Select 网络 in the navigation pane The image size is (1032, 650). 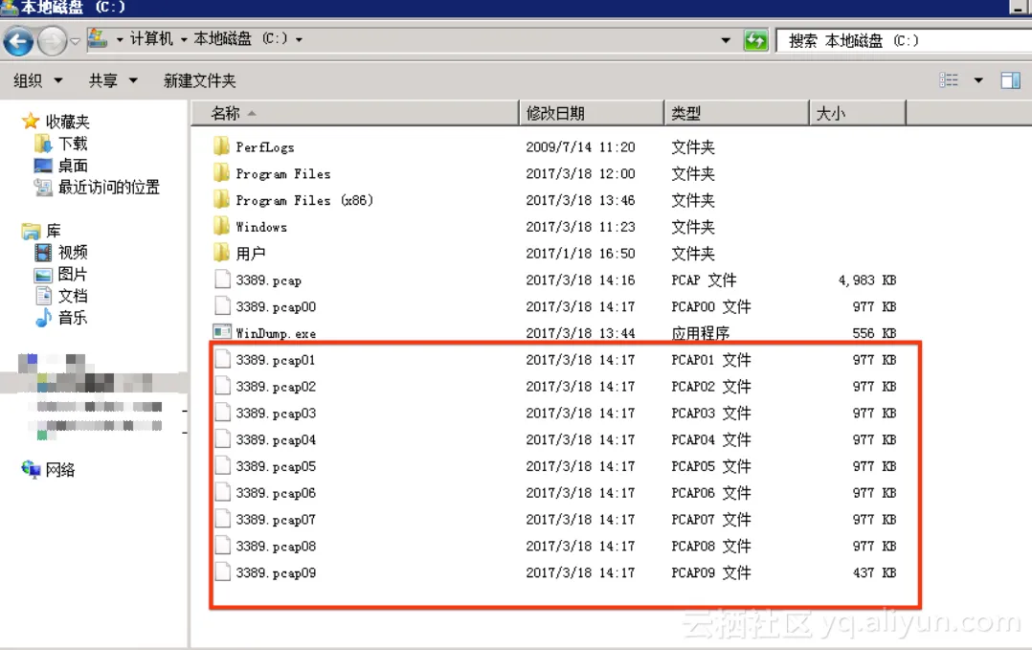coord(59,470)
